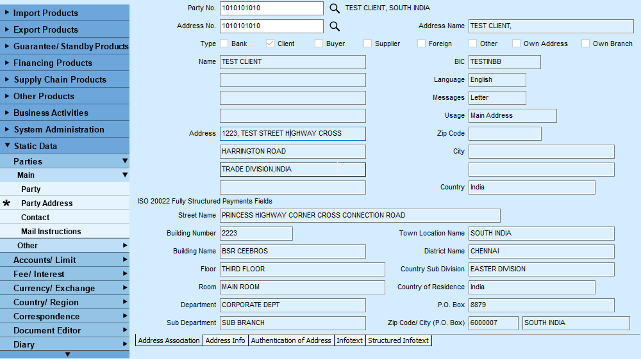Viewport: 641px width, 359px height.
Task: Expand Guarantee/ Standby Products in the menu
Action: 65,46
